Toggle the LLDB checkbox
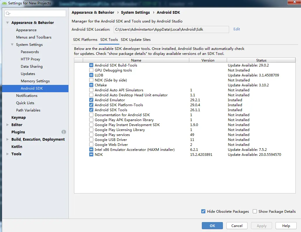 (91, 75)
